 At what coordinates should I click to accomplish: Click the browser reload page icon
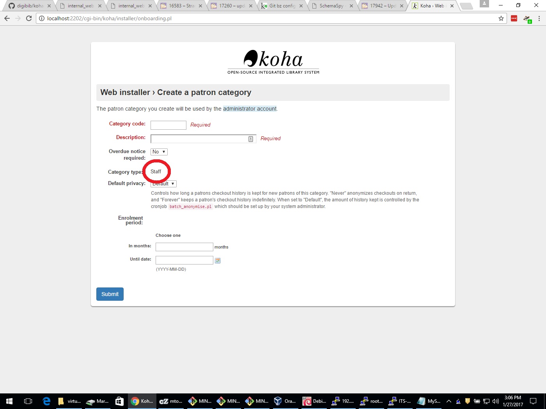coord(29,18)
